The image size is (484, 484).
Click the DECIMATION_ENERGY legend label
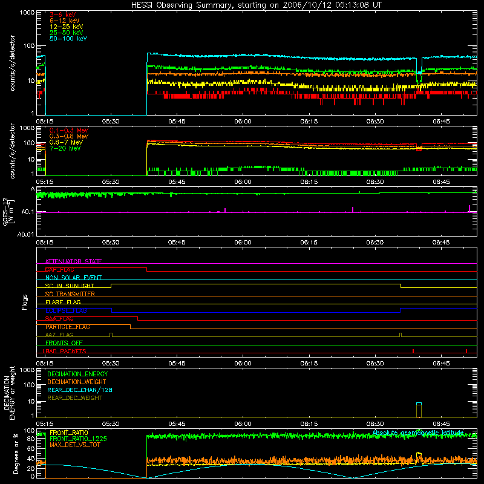[x=77, y=374]
